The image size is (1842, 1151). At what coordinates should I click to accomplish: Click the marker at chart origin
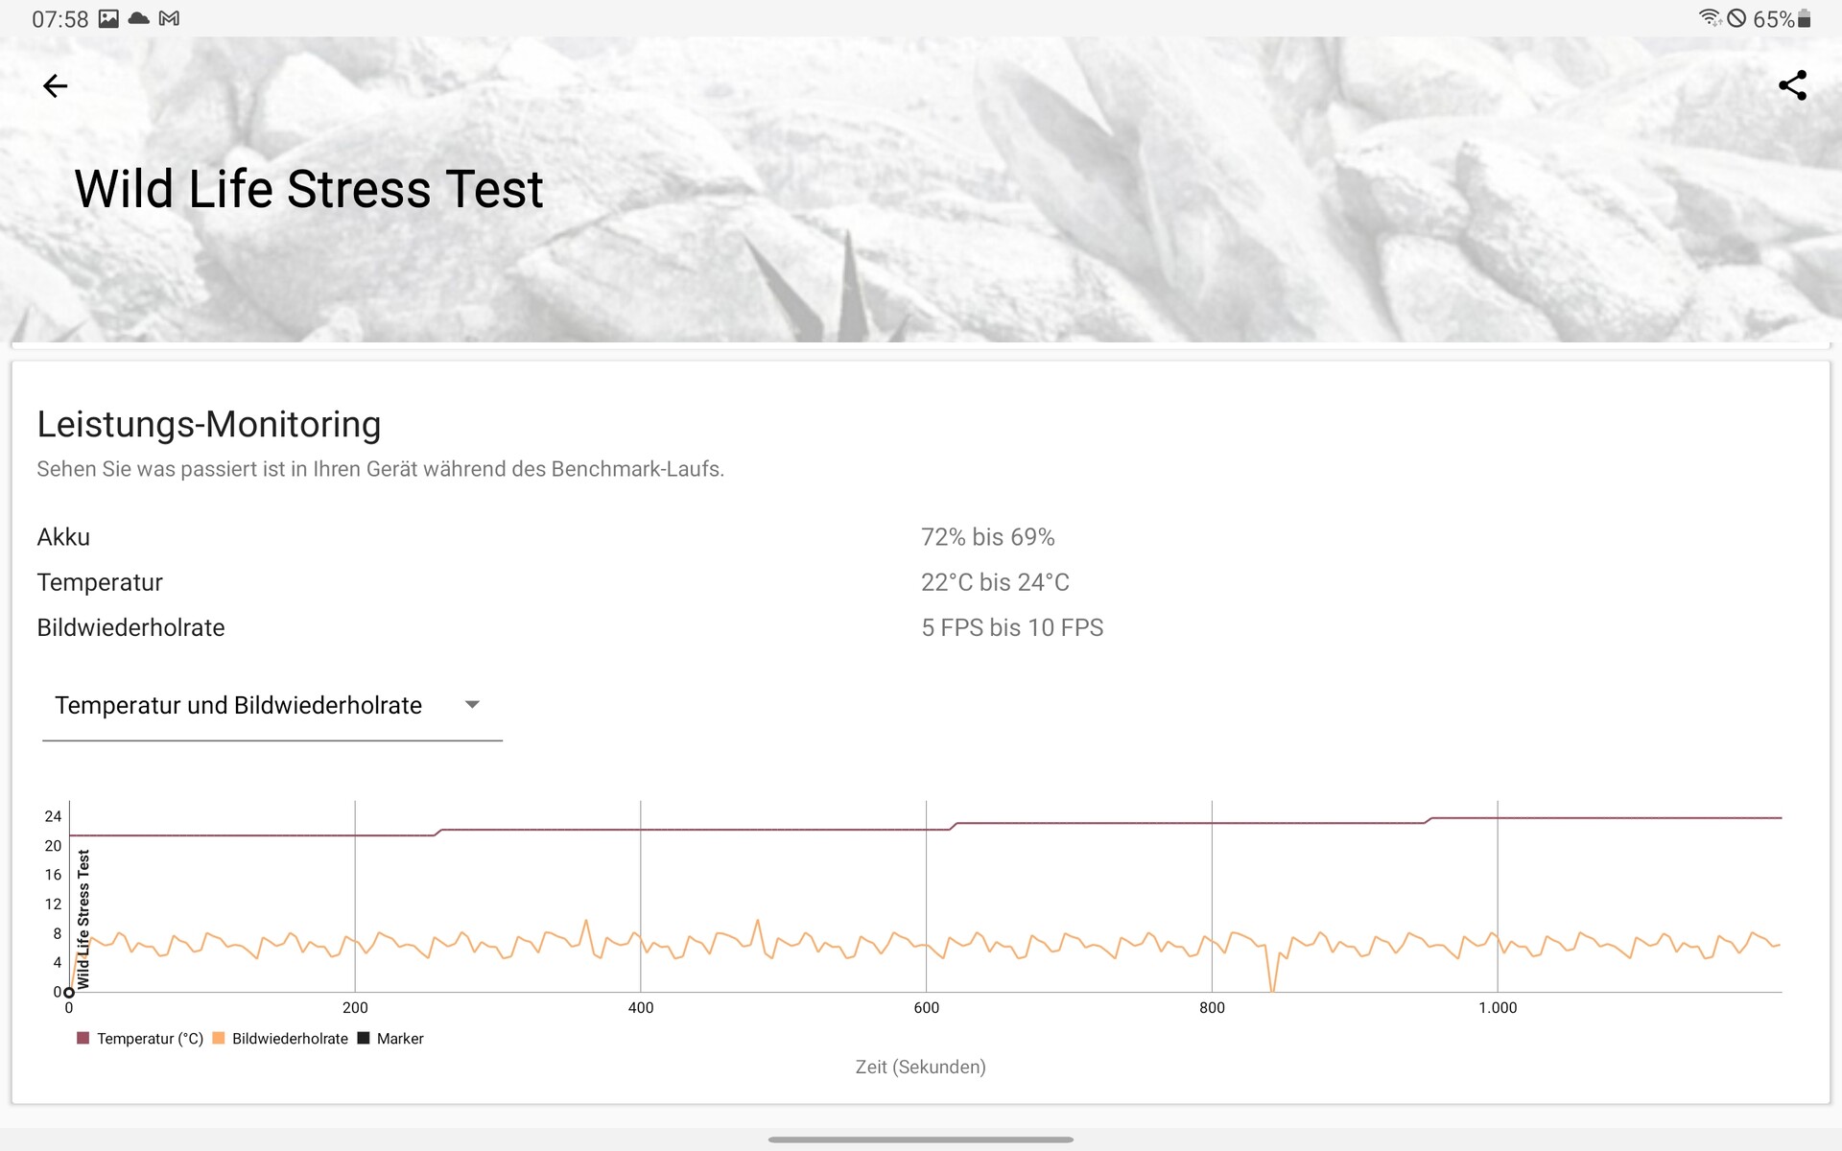click(x=69, y=993)
